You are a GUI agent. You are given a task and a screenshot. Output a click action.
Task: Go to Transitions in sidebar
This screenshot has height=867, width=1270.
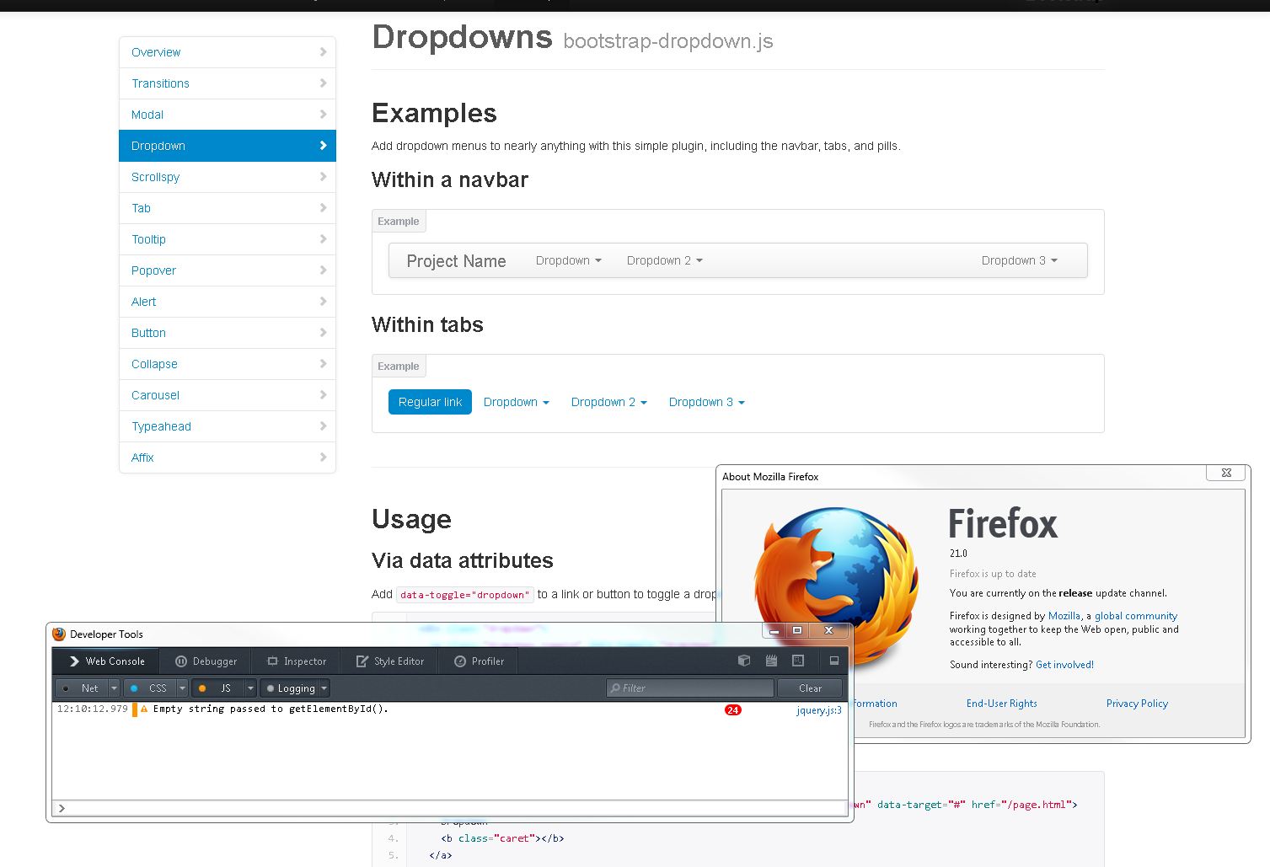(x=228, y=83)
